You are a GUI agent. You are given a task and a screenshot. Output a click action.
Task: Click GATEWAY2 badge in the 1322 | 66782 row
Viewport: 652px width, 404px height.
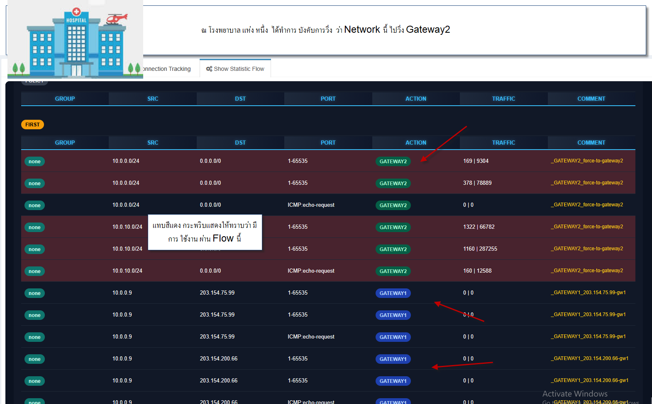393,227
